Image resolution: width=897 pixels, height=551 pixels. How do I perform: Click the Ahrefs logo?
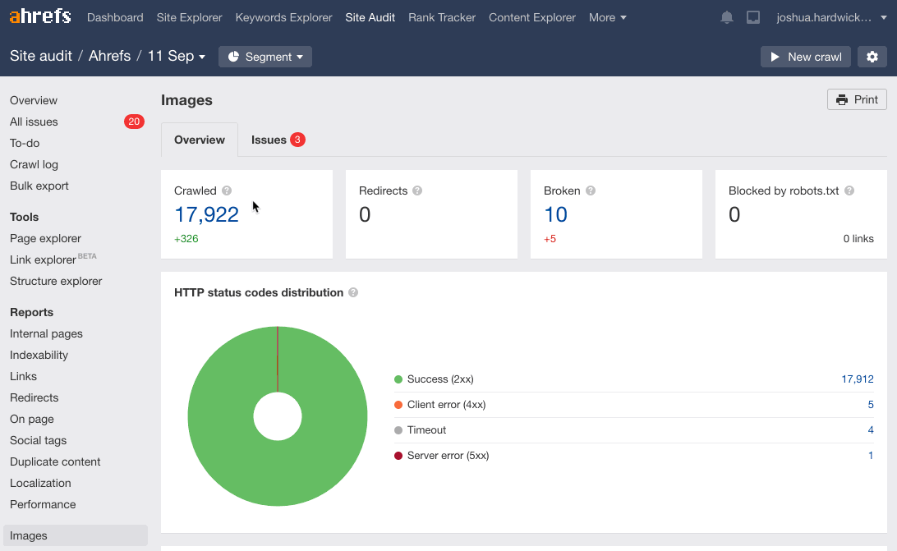(40, 17)
